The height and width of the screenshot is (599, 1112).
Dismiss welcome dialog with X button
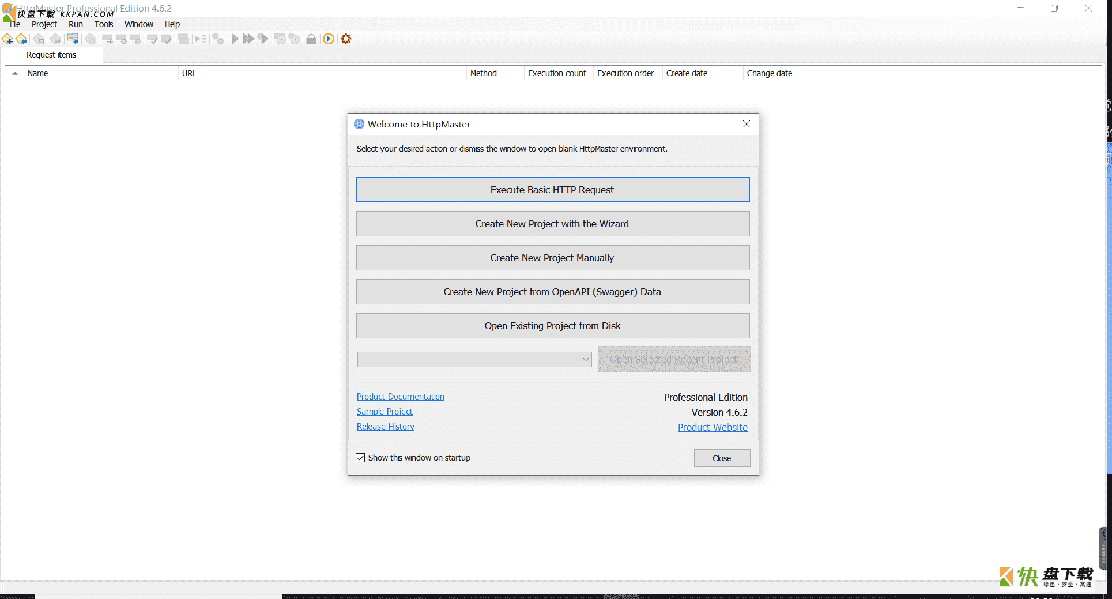point(747,124)
